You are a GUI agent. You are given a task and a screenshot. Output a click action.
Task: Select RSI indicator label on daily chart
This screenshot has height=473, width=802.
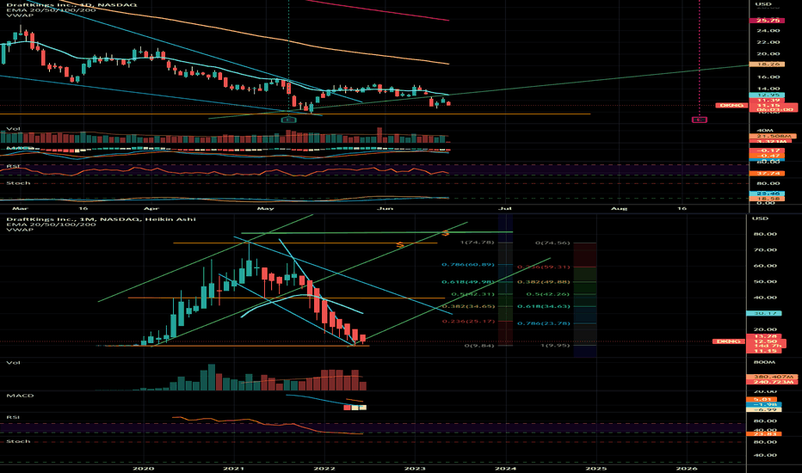tap(13, 166)
